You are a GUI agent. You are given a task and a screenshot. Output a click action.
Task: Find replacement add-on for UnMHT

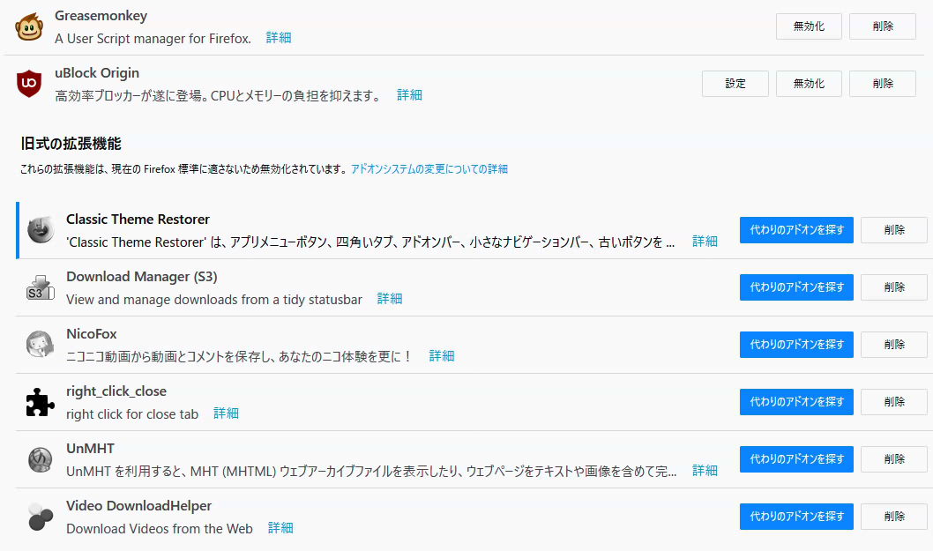pos(796,459)
